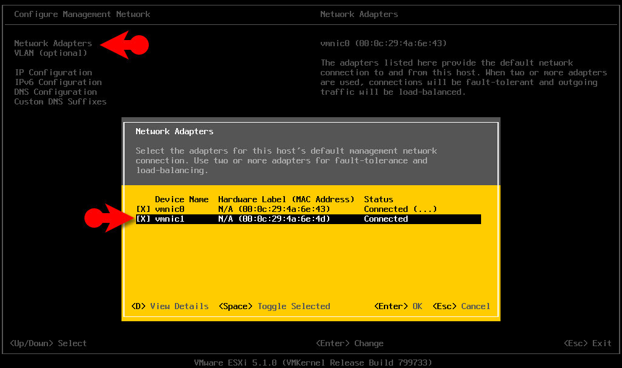This screenshot has height=368, width=622.
Task: Click vmnic0 MAC summary in right pane
Action: coord(384,43)
